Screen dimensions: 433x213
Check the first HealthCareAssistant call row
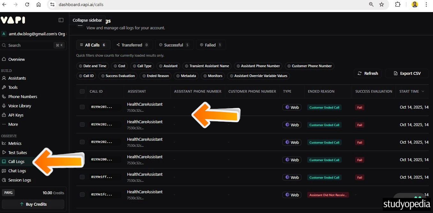tap(82, 107)
